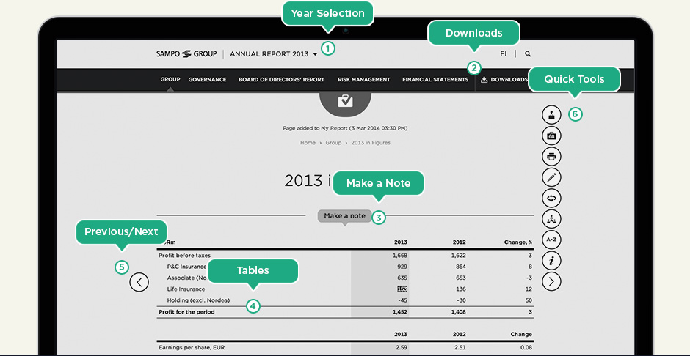Screen dimensions: 690x356
Task: Click the 1,452 profit for period value
Action: pos(400,312)
